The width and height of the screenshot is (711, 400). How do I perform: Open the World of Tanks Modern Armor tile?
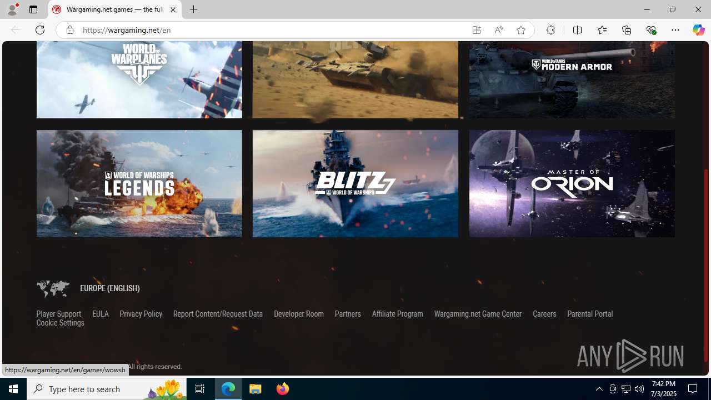tap(572, 79)
